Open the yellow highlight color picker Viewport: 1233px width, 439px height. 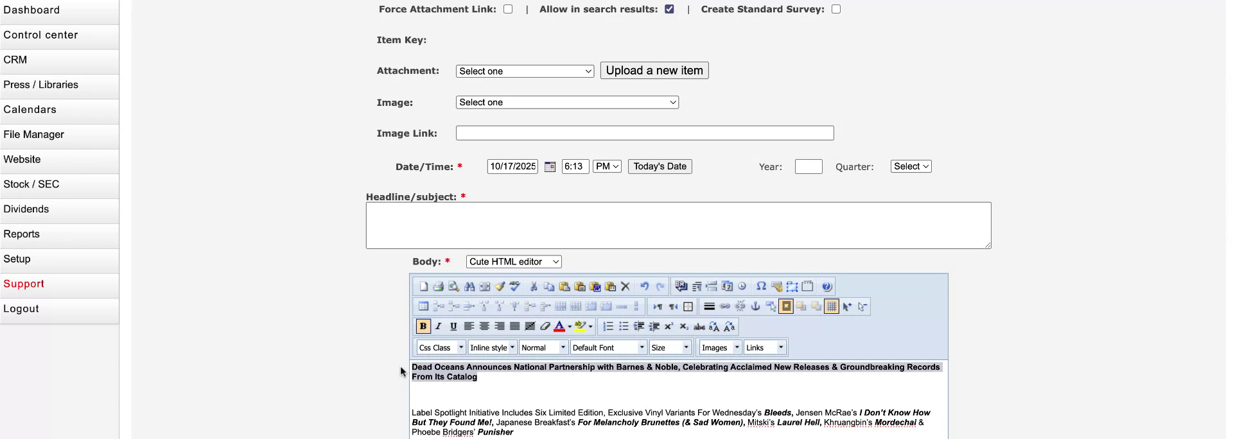click(581, 327)
